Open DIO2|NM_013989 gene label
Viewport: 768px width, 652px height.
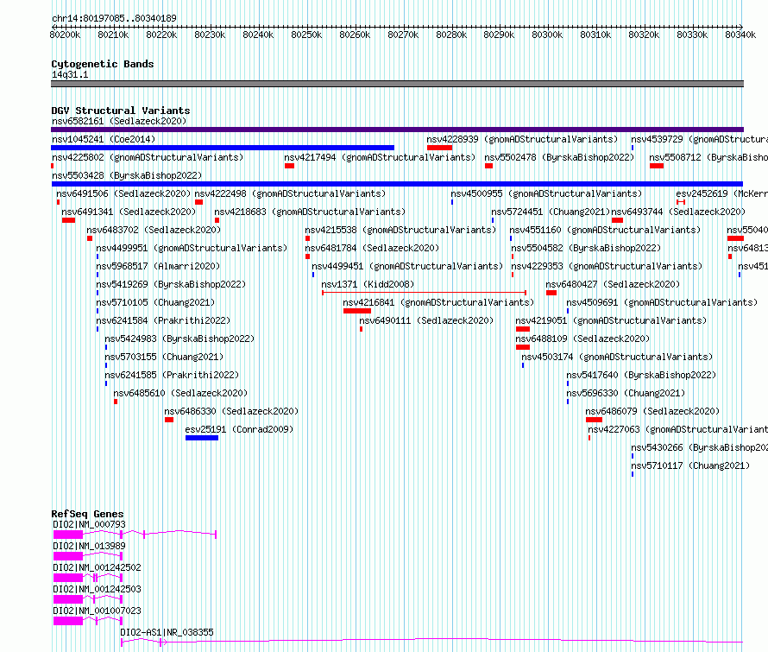click(89, 546)
